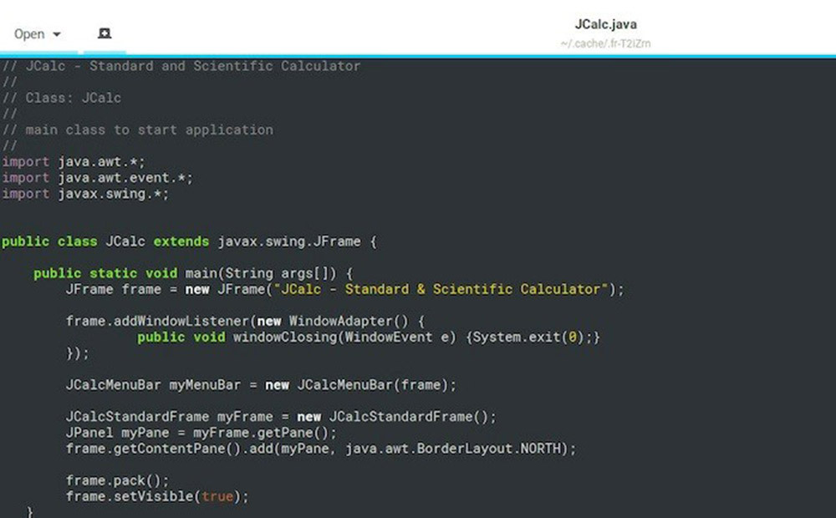Expand the Open dropdown arrow

point(57,35)
